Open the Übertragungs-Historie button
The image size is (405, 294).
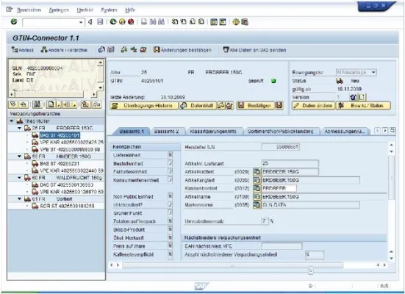[144, 105]
